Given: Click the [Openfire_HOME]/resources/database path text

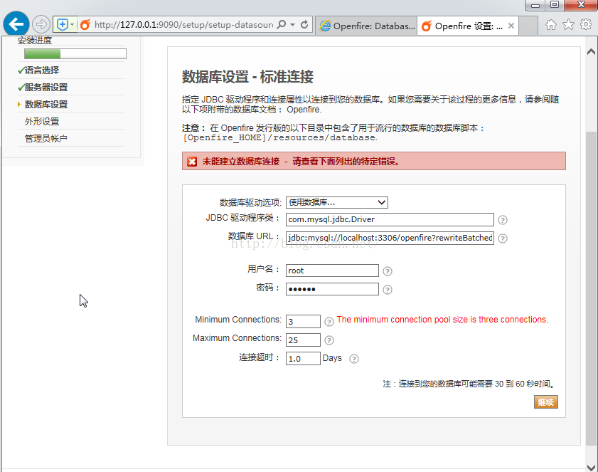Looking at the screenshot, I should pos(280,137).
